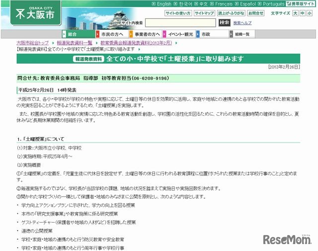The width and height of the screenshot is (318, 251).
Task: Go to 報道発表資料一覧 breadcrumb link
Action: coord(75,43)
